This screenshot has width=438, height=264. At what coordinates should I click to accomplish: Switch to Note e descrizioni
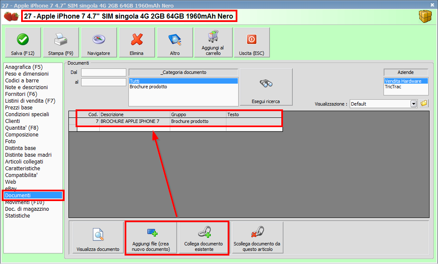click(26, 87)
